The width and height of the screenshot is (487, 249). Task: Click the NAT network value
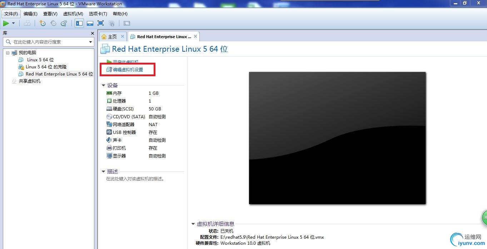click(153, 125)
